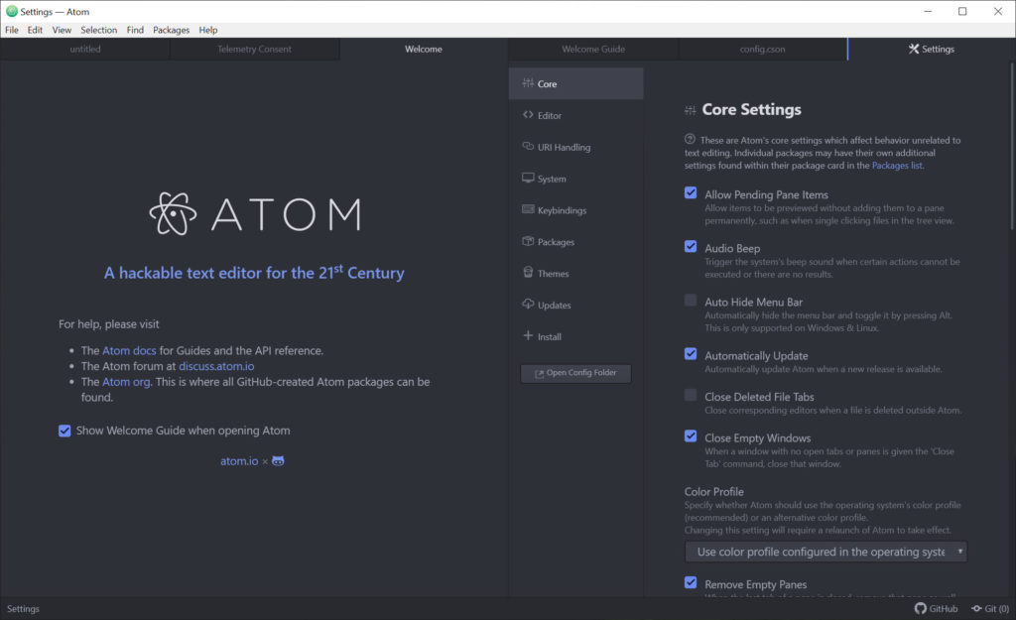Switch to the untitled tab
Screen dimensions: 1016x620
pos(85,49)
